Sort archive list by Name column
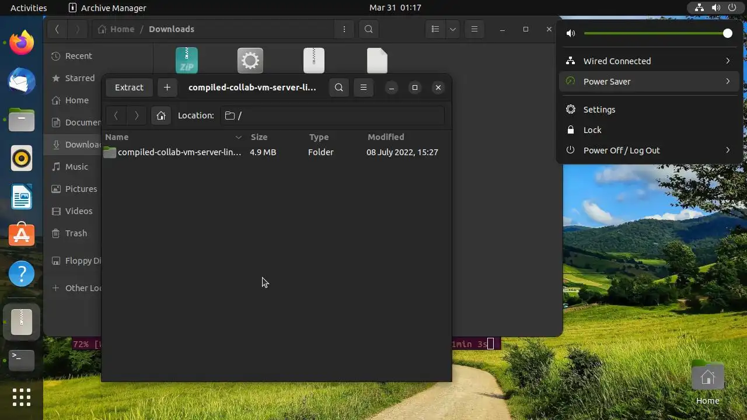 tap(173, 137)
